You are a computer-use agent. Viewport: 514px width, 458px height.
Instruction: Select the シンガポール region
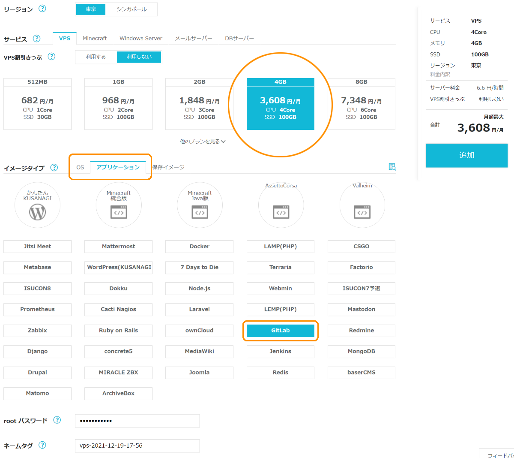[x=131, y=9]
